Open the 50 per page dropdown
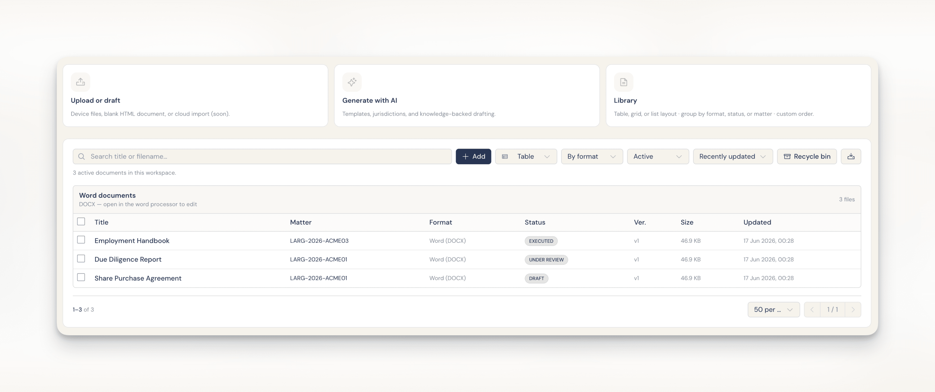This screenshot has width=935, height=392. coord(773,309)
